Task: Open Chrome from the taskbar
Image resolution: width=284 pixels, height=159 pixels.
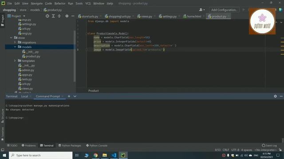Action: [x=95, y=155]
